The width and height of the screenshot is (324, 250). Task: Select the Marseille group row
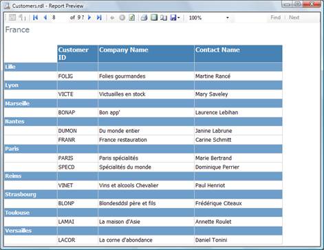(143, 103)
